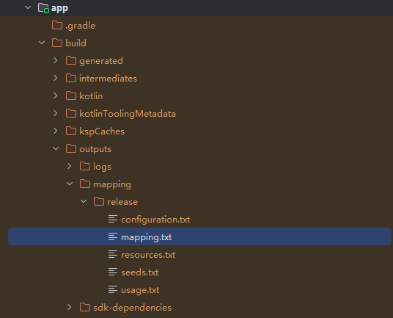Expand the generated folder

56,60
